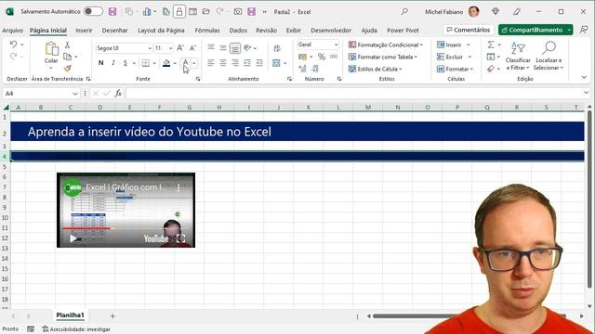The width and height of the screenshot is (595, 334).
Task: Switch to the Inserir tab
Action: pyautogui.click(x=84, y=31)
